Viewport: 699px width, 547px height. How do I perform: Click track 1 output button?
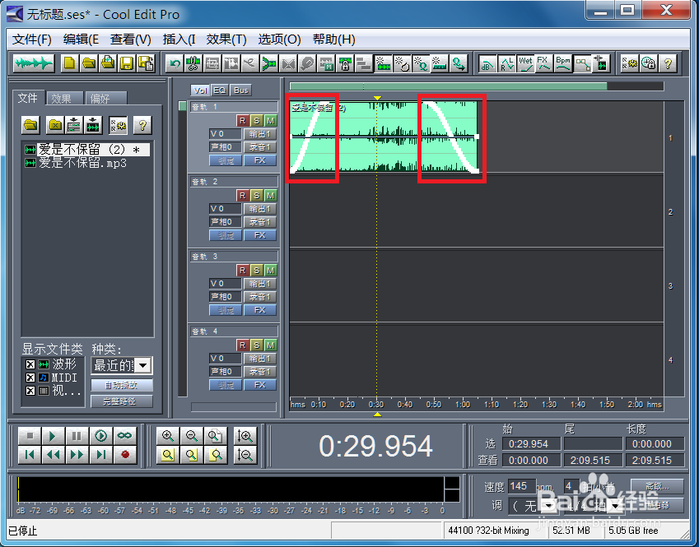tap(260, 134)
